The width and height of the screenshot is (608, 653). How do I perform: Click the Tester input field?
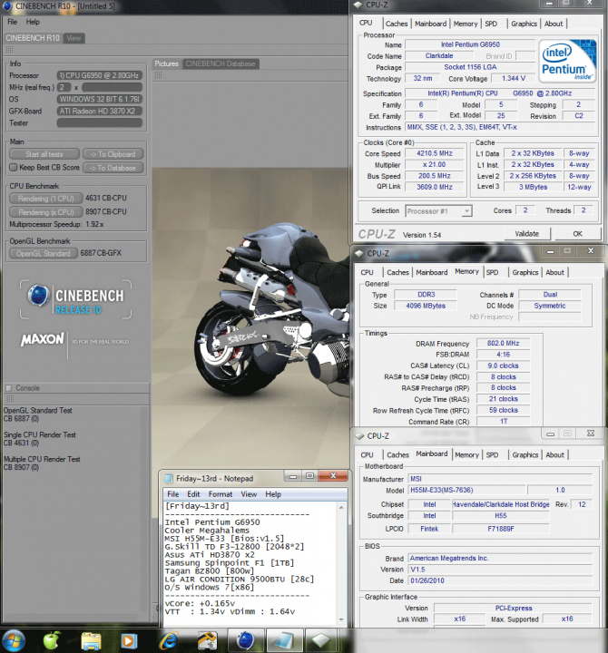[x=100, y=122]
